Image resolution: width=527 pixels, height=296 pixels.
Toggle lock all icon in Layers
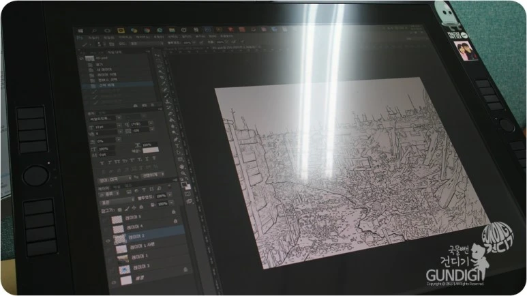(x=141, y=207)
